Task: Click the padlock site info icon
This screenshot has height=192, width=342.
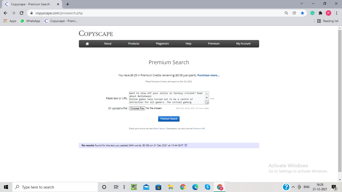Action: [x=32, y=13]
